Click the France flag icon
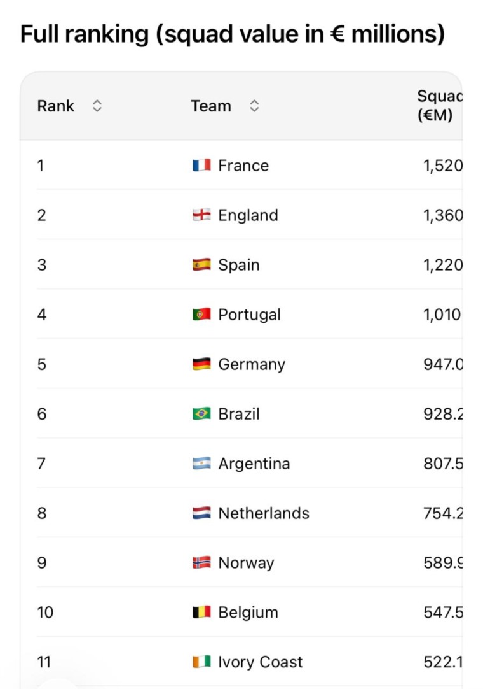 click(201, 165)
